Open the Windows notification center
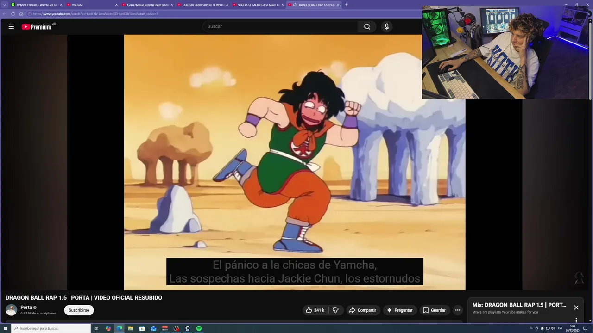This screenshot has height=333, width=593. pos(585,328)
